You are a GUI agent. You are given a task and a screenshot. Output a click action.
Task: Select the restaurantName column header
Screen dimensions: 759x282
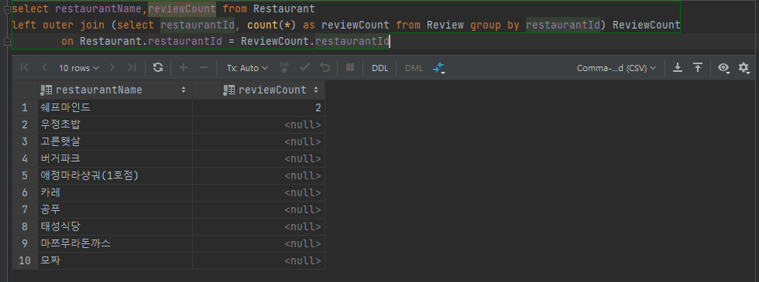[115, 90]
